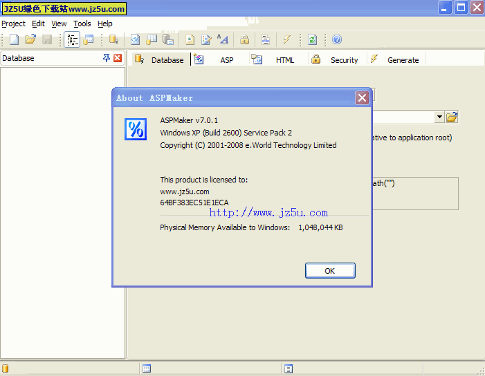Click the edit page pencil toolbar icon

coord(206,39)
